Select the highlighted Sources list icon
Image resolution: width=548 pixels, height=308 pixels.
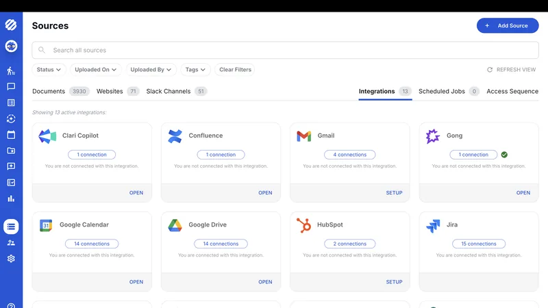(11, 227)
